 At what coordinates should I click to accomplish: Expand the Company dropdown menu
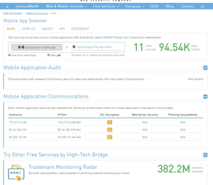pos(135,6)
